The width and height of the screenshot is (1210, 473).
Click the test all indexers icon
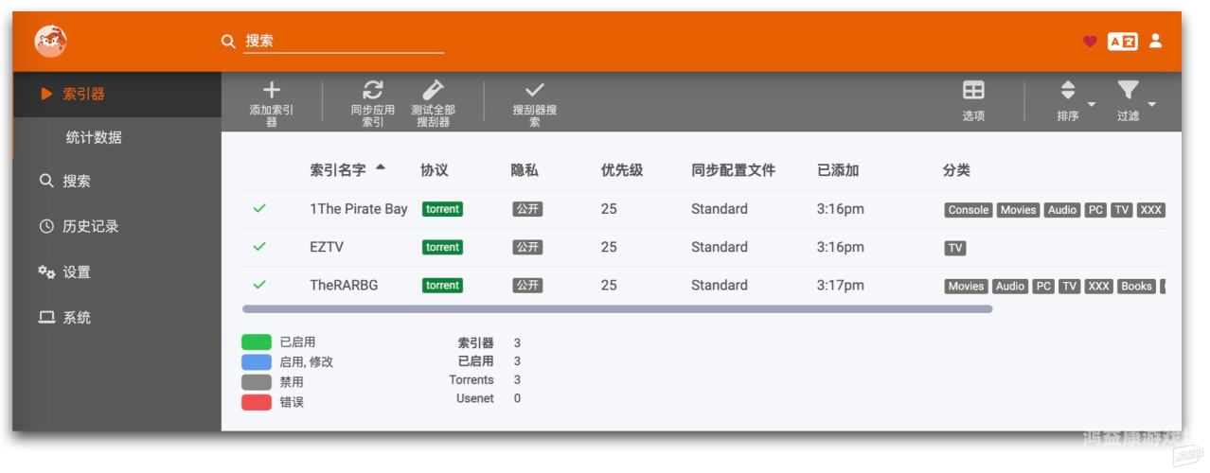pos(433,91)
